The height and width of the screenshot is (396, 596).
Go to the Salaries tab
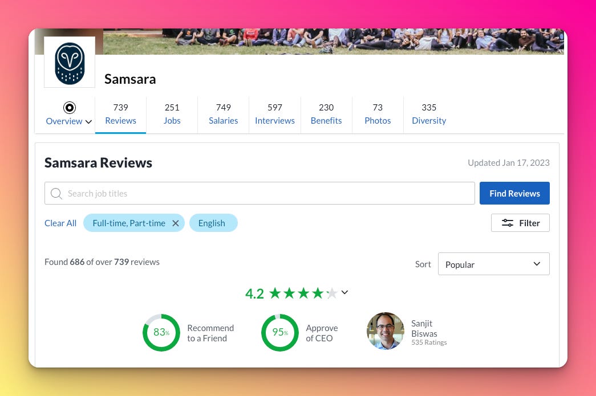pos(223,115)
